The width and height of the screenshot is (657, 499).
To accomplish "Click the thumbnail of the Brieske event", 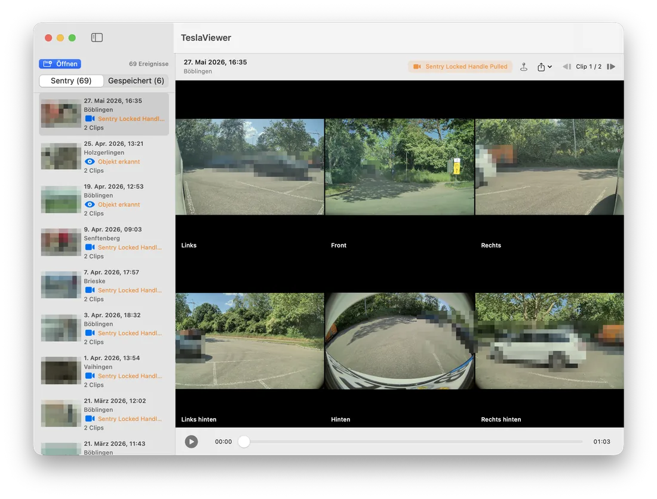I will pos(61,285).
